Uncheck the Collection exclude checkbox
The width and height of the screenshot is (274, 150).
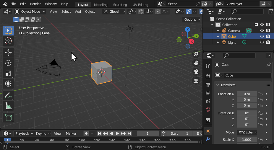click(256, 25)
